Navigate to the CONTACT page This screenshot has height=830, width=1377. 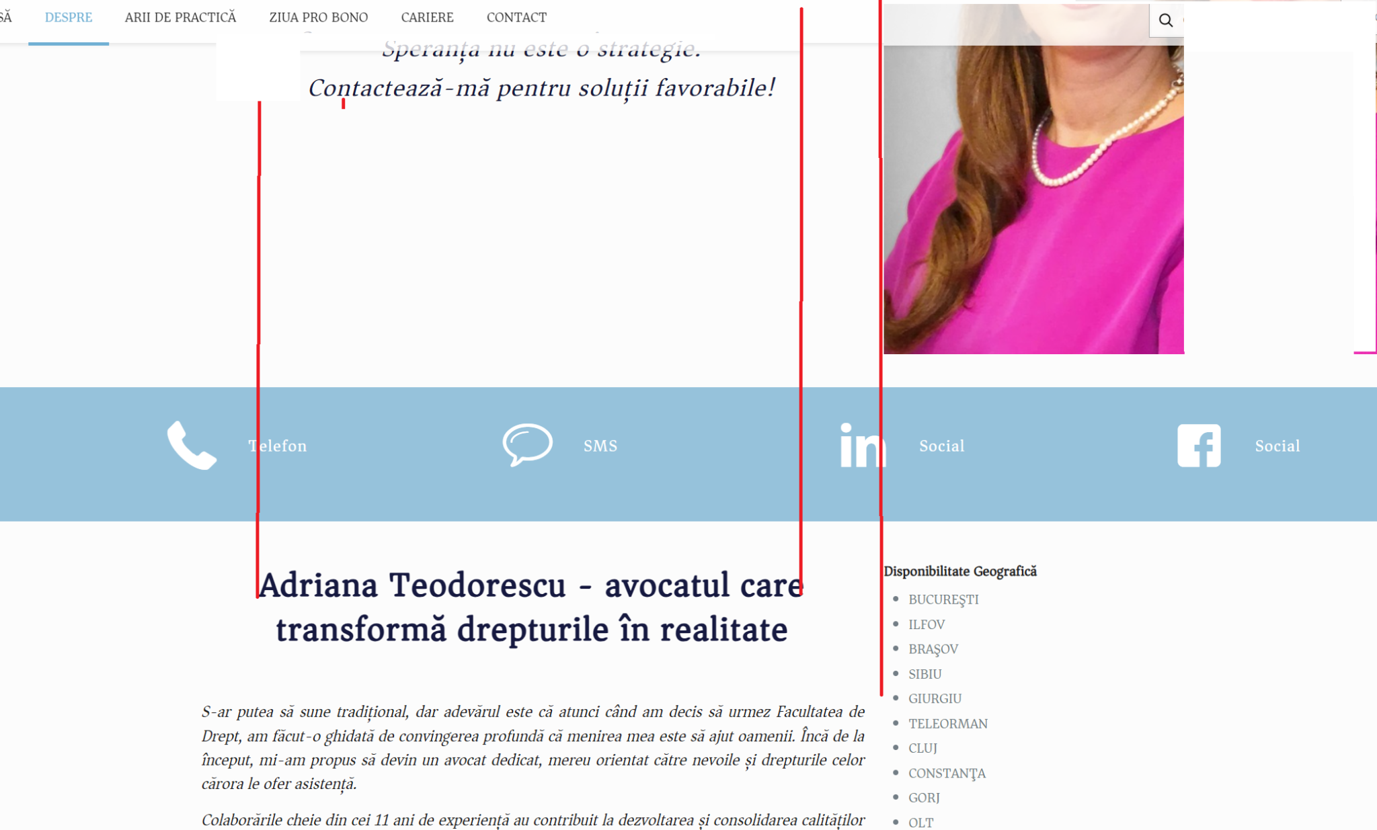(x=516, y=17)
